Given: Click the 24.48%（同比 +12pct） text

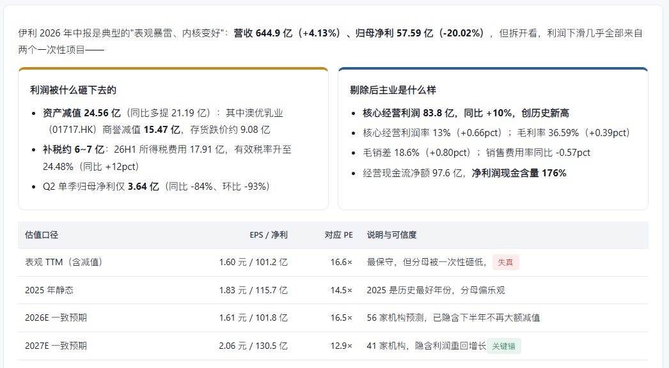Looking at the screenshot, I should click(x=91, y=167).
